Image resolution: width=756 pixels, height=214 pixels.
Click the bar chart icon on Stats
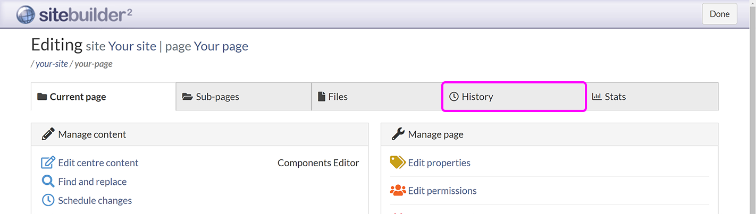point(597,97)
